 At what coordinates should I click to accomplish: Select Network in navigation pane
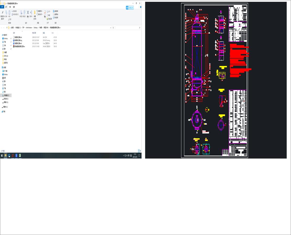pyautogui.click(x=3, y=111)
